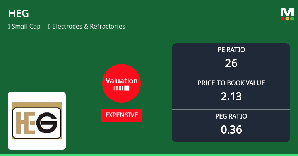This screenshot has height=156, width=298.
Task: Select the PEG ratio value 0.36
Action: point(231,129)
